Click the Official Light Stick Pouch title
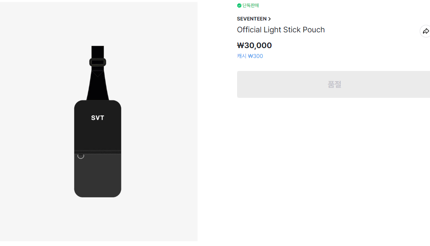The height and width of the screenshot is (246, 430). pos(281,30)
